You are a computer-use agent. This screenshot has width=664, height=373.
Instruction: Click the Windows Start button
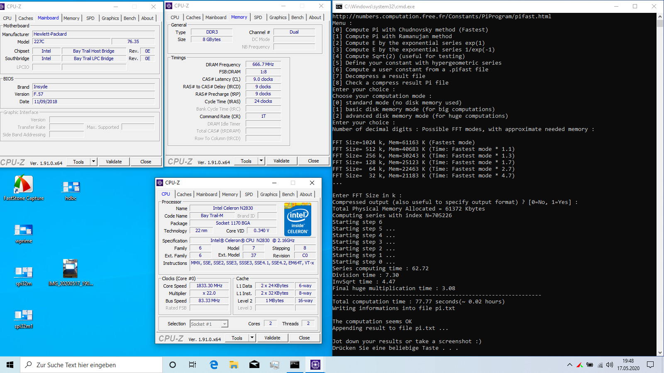point(10,365)
